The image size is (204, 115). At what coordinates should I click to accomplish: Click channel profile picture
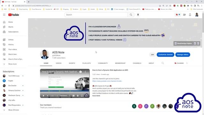(45, 55)
